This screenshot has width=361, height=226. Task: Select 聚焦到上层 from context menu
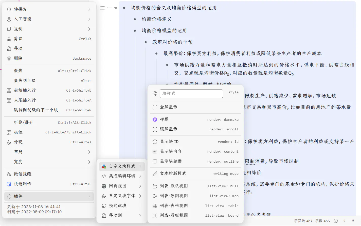[25, 81]
